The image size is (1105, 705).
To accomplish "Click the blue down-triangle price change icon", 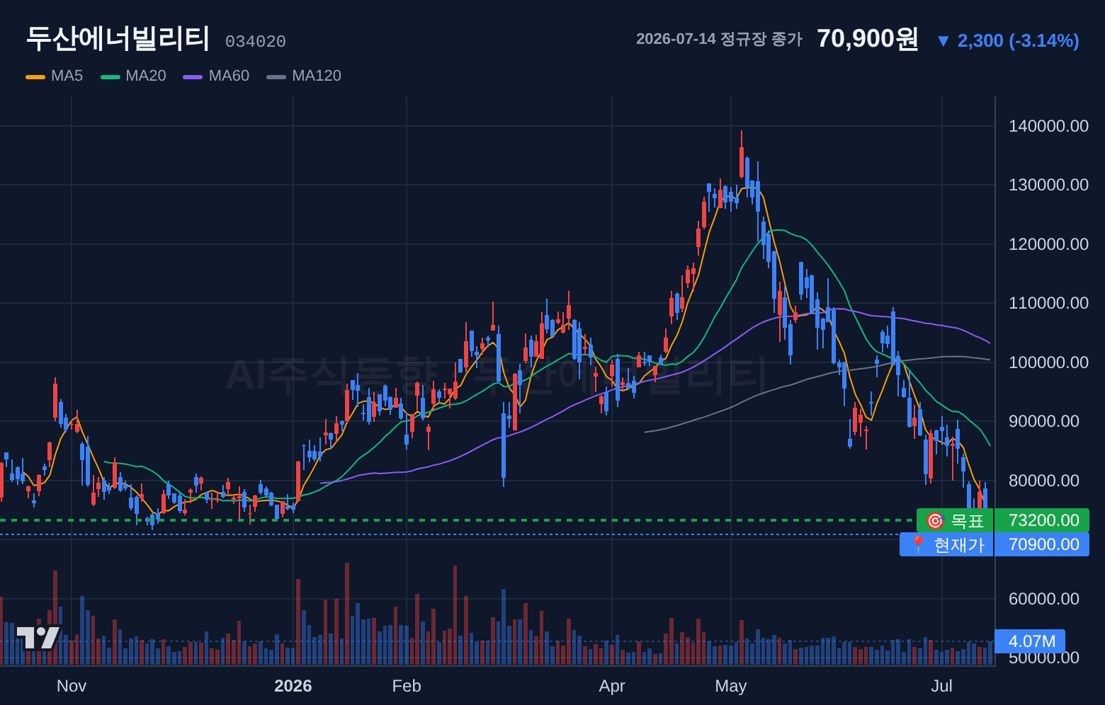I will click(x=943, y=41).
